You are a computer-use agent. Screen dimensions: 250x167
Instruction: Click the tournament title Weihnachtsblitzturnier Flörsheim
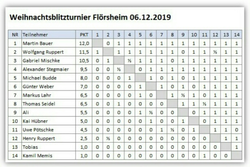90,18
